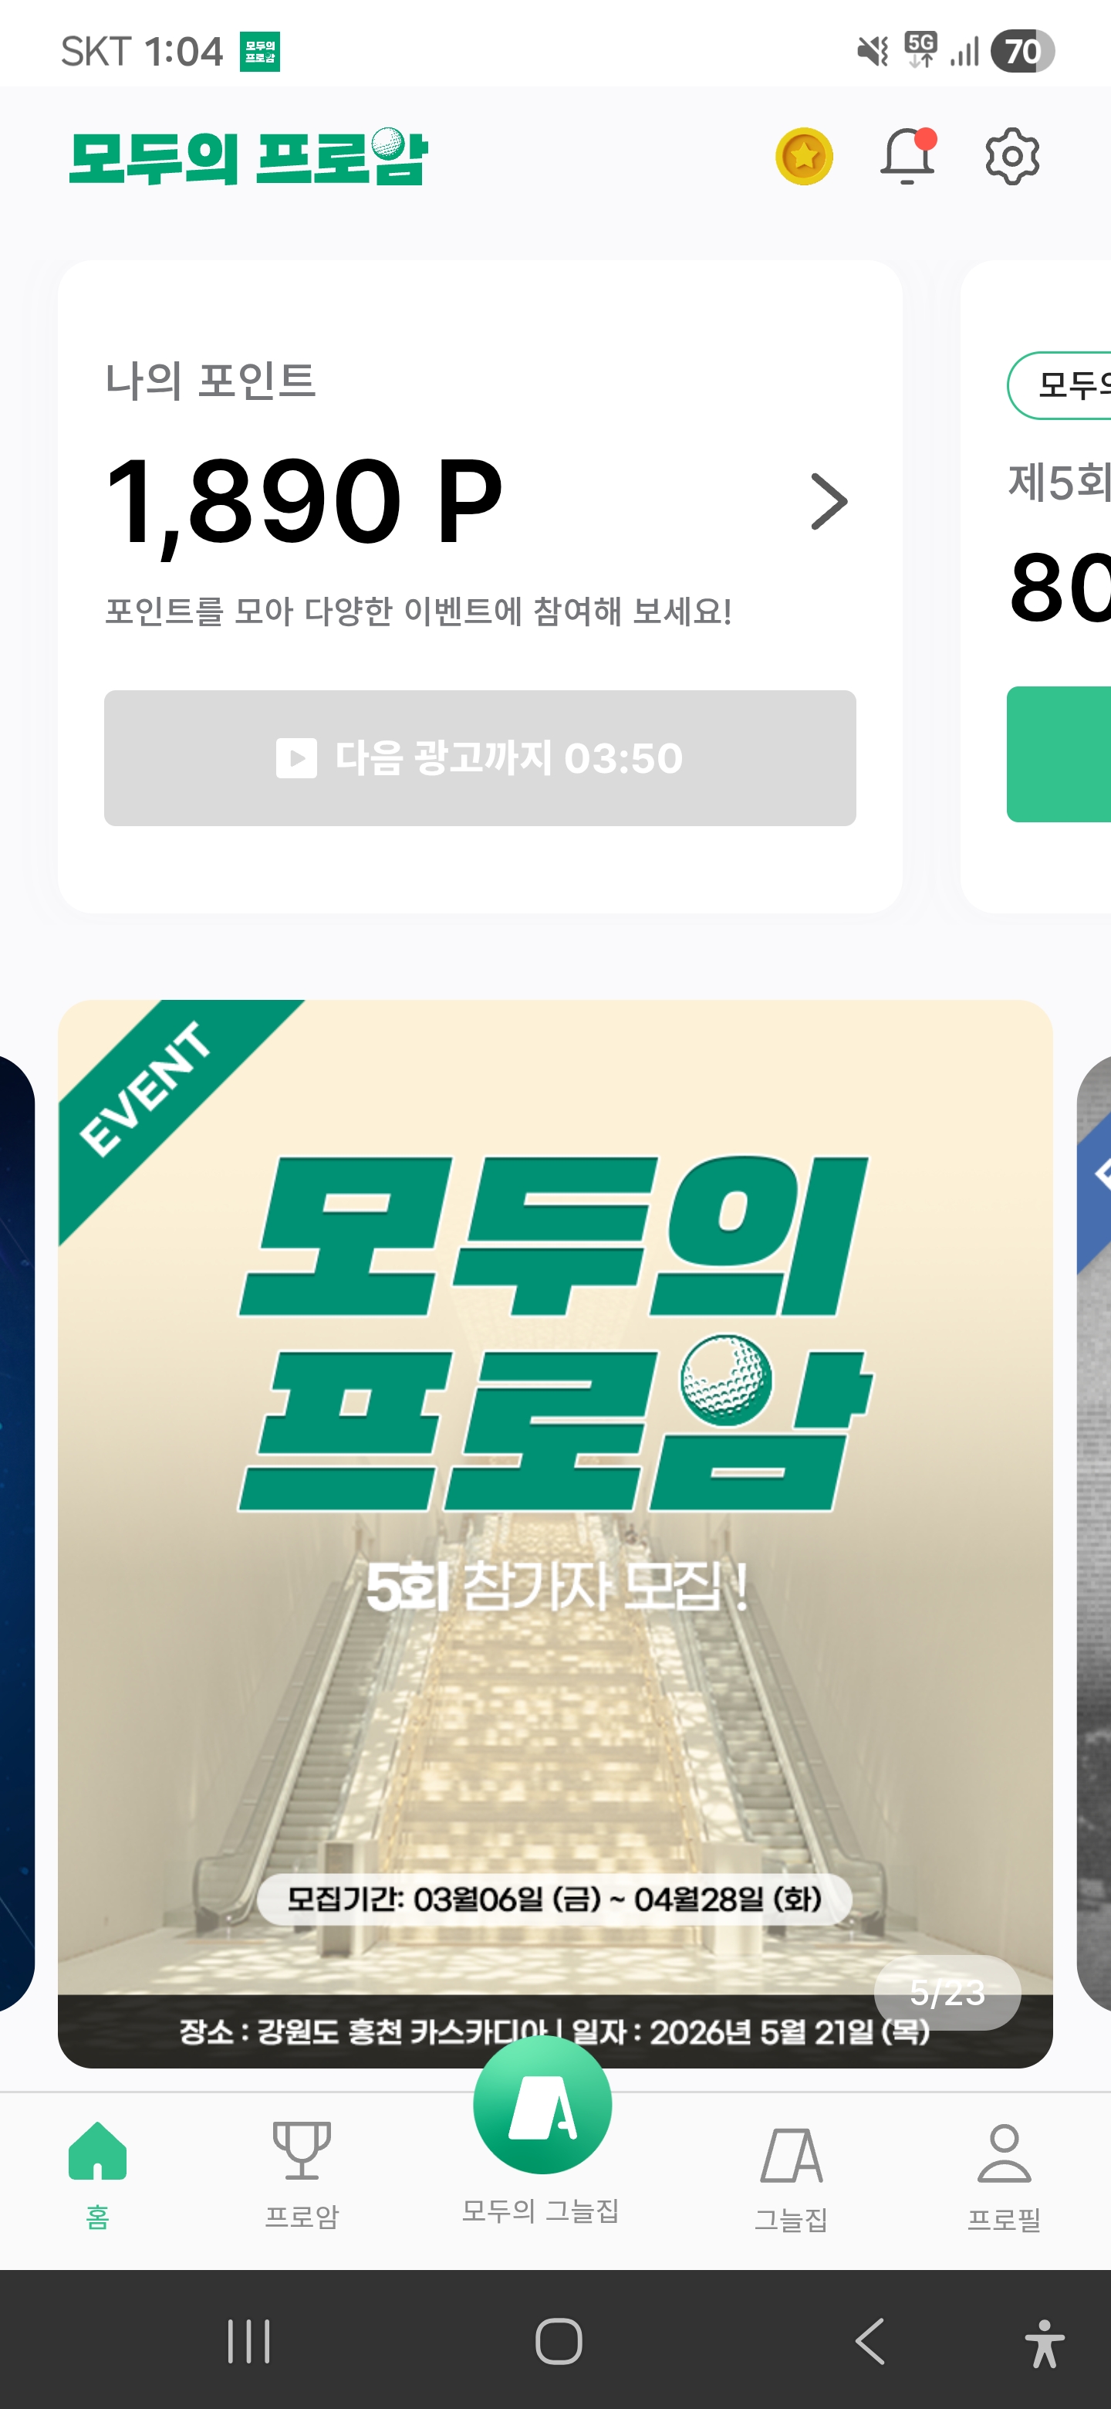Open settings gear icon
1111x2409 pixels.
(1012, 156)
